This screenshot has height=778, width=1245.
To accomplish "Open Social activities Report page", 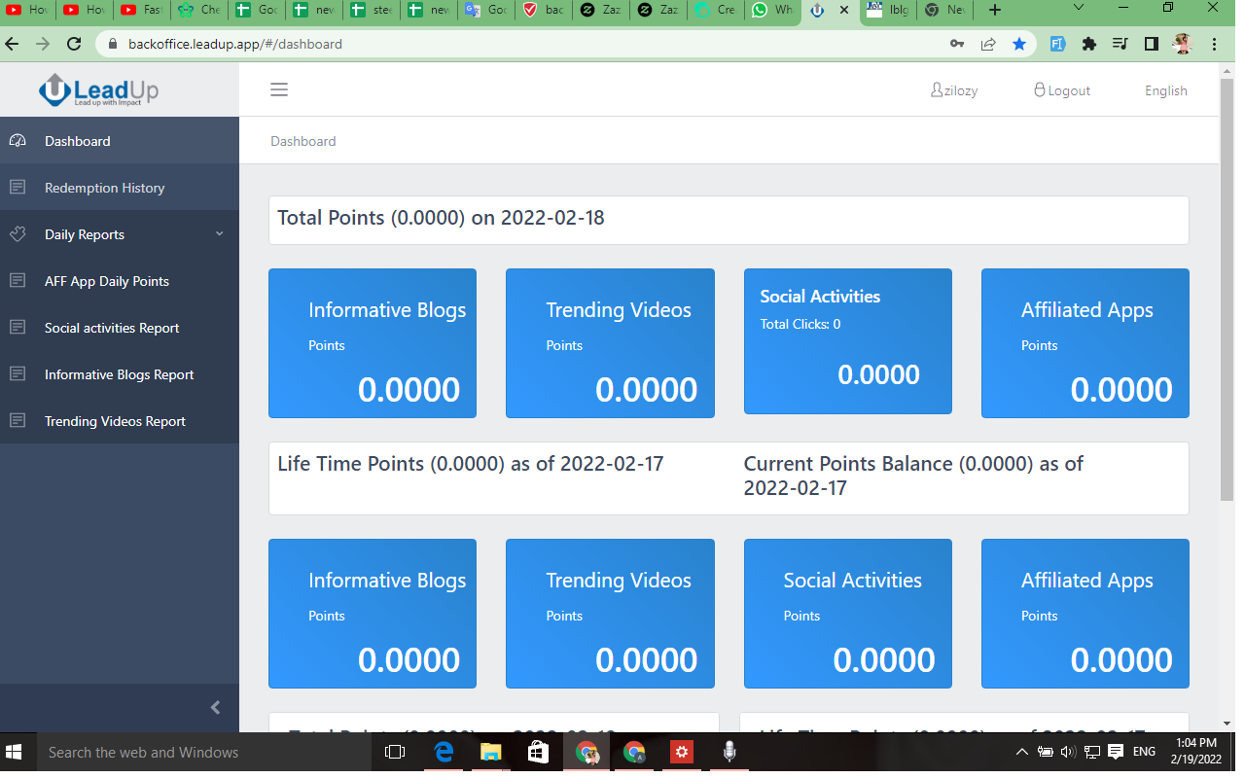I will pos(120,328).
